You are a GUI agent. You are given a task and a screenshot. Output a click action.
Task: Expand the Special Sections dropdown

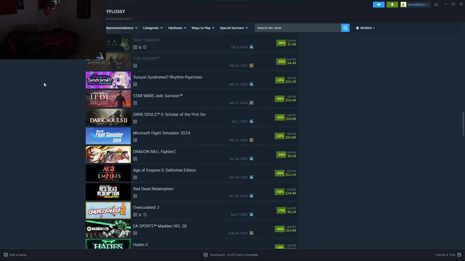tap(234, 28)
